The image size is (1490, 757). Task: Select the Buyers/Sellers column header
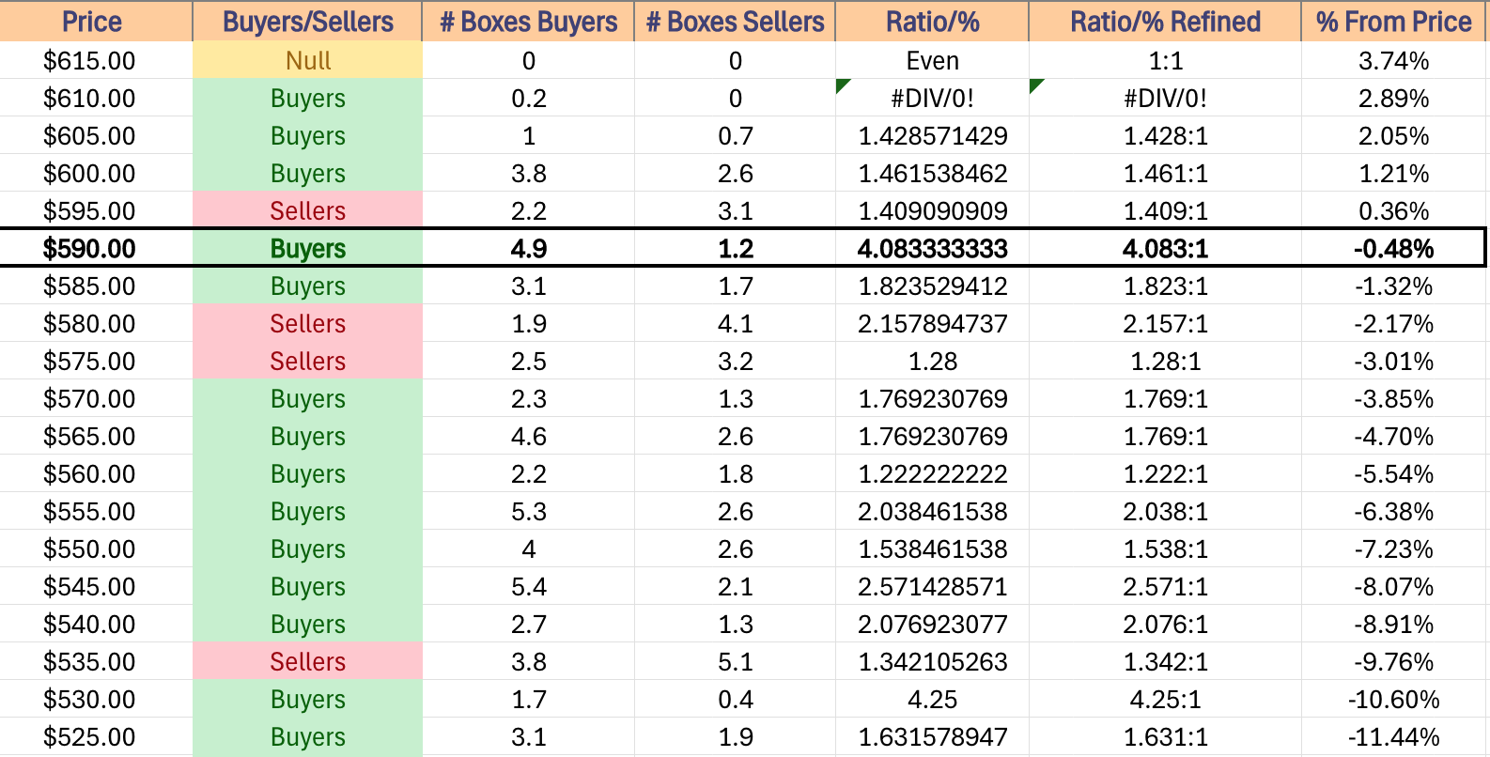click(307, 21)
